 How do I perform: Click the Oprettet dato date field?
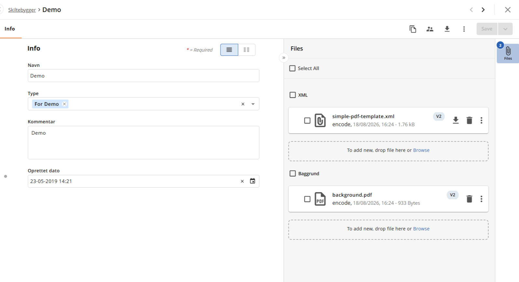point(143,181)
